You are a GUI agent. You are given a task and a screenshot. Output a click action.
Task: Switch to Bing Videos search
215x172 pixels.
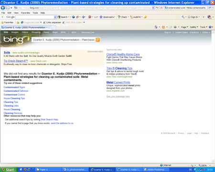tap(25, 32)
